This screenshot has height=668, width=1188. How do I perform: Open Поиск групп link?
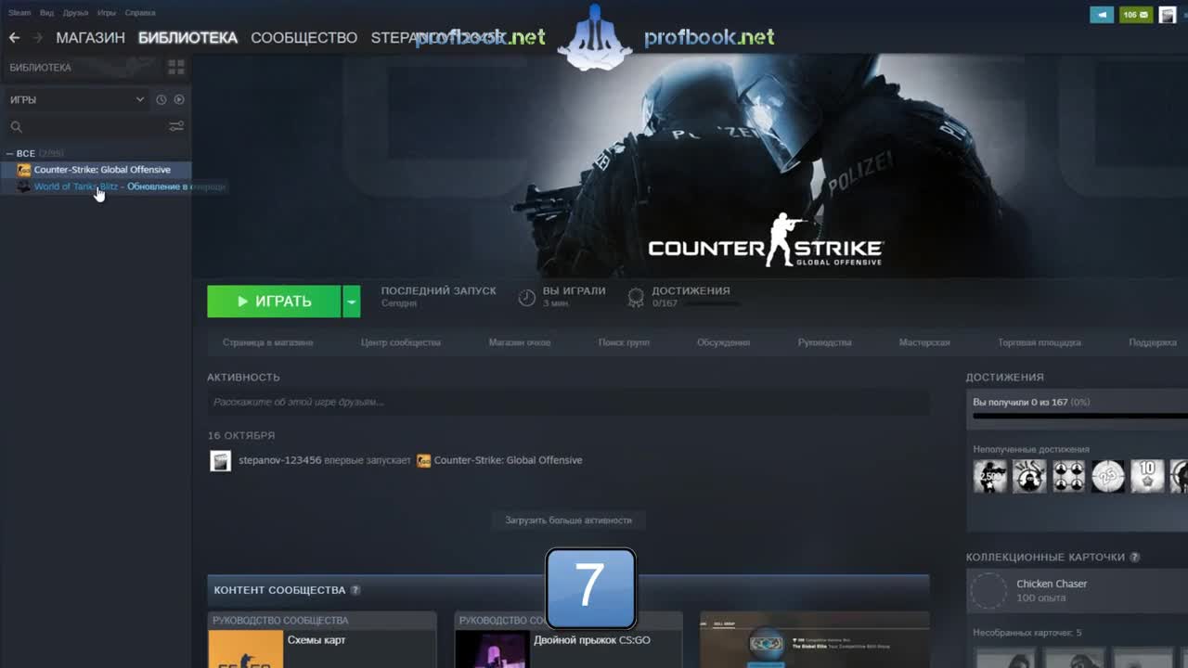(624, 342)
